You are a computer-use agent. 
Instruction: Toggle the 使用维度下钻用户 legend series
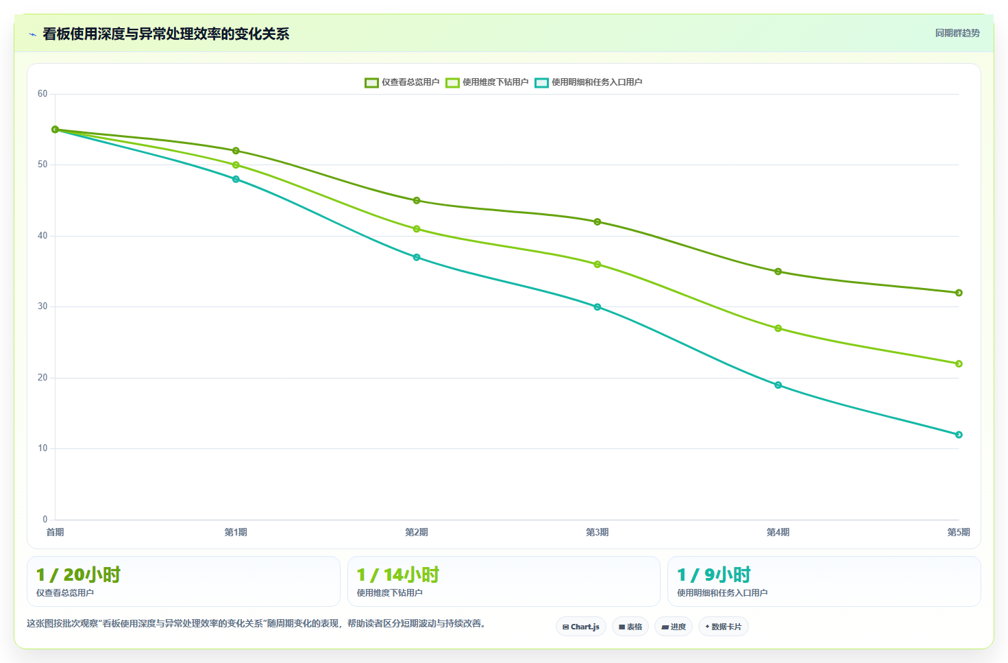click(487, 82)
